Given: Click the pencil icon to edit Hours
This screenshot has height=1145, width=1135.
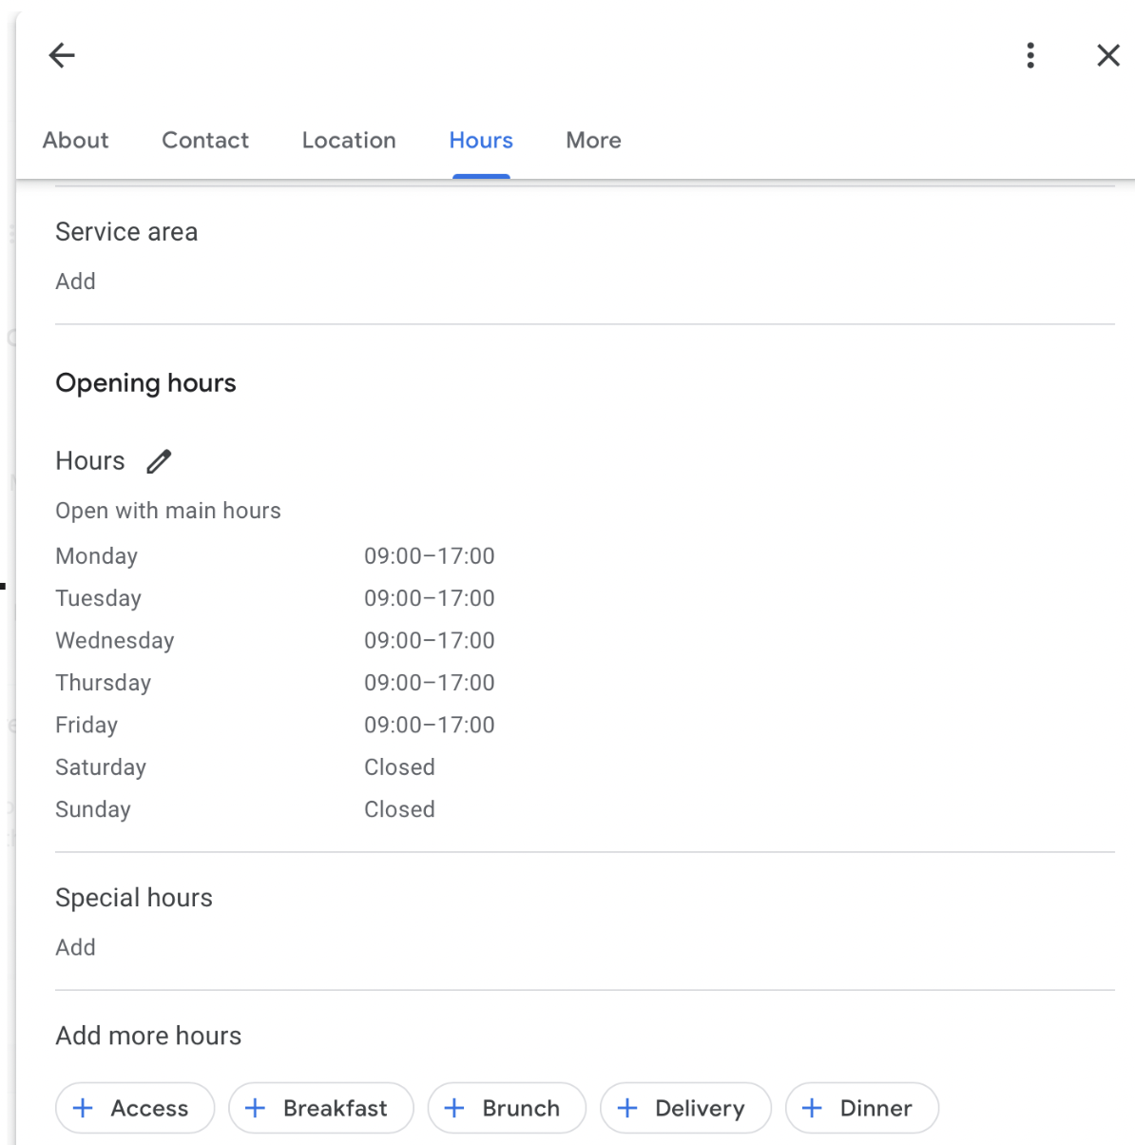Looking at the screenshot, I should pyautogui.click(x=159, y=461).
